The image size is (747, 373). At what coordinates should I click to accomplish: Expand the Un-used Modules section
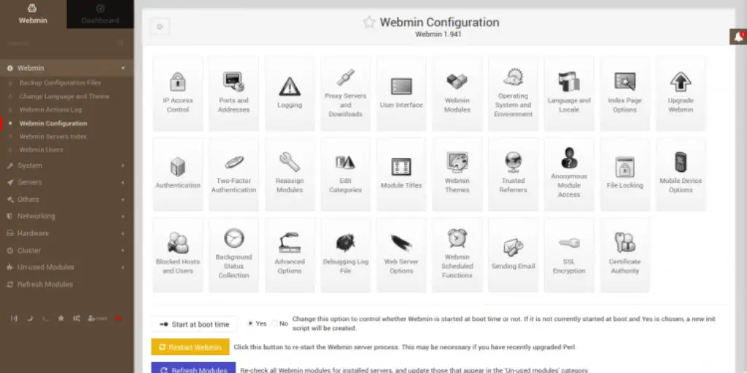click(x=66, y=267)
